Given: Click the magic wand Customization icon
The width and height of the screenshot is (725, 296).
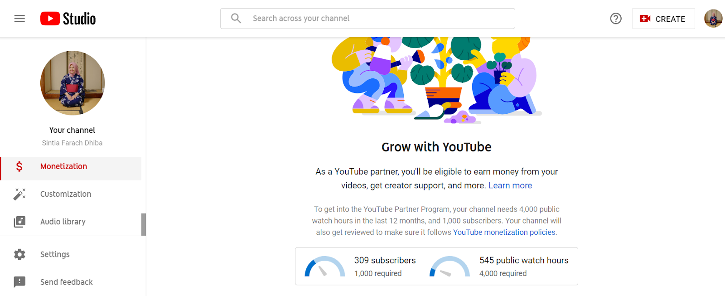Looking at the screenshot, I should tap(19, 194).
